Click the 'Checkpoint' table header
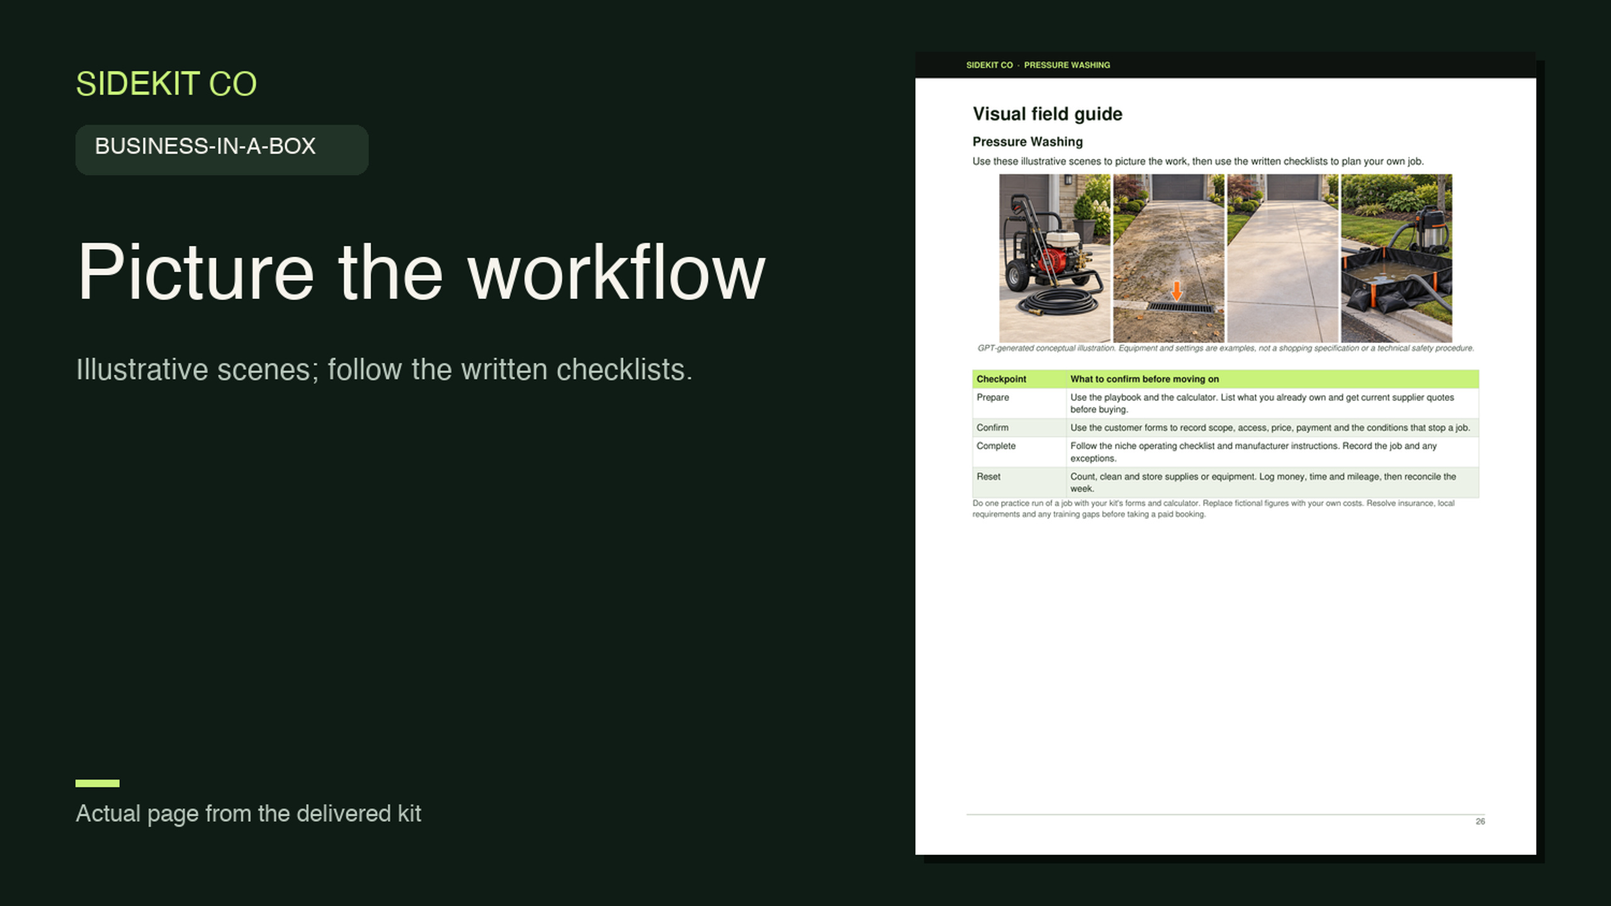1611x906 pixels. [1019, 379]
